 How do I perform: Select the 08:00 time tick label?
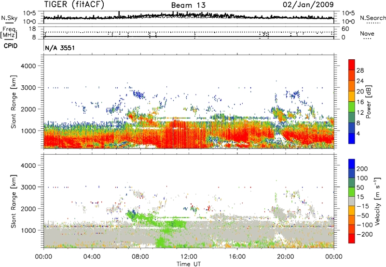pos(140,257)
